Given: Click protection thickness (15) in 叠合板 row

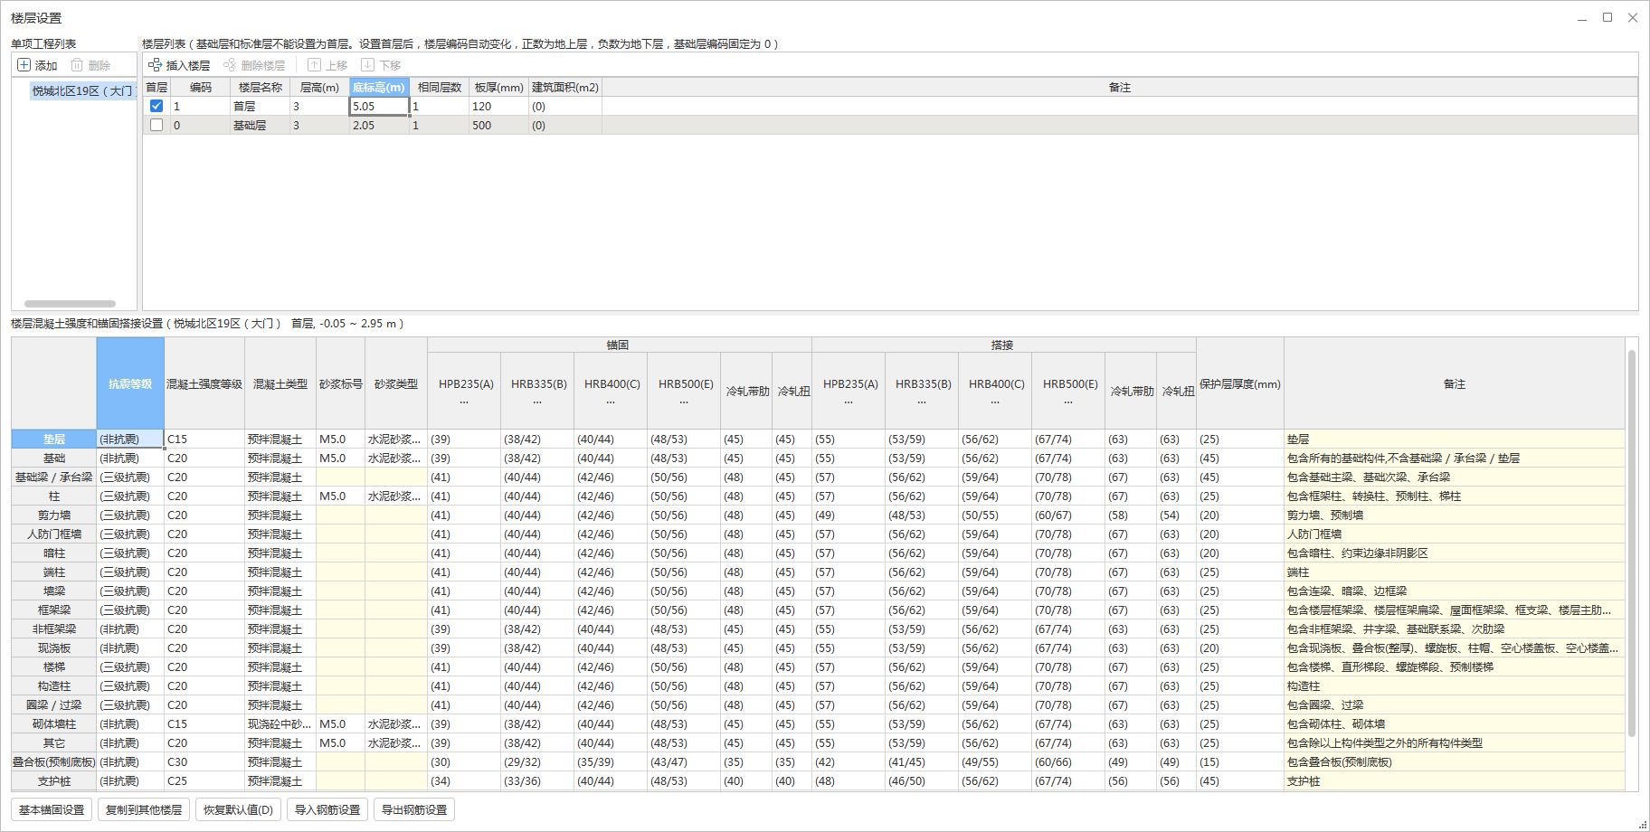Looking at the screenshot, I should (1240, 761).
